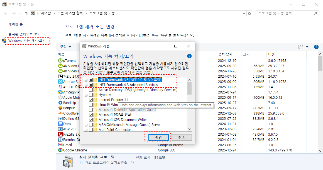
Task: Sort by 설치 날짜 column header
Action: pyautogui.click(x=225, y=54)
